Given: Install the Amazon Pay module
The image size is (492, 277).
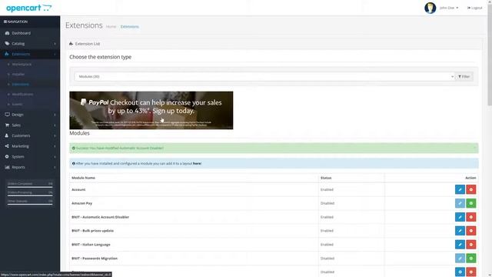Looking at the screenshot, I should (x=471, y=203).
